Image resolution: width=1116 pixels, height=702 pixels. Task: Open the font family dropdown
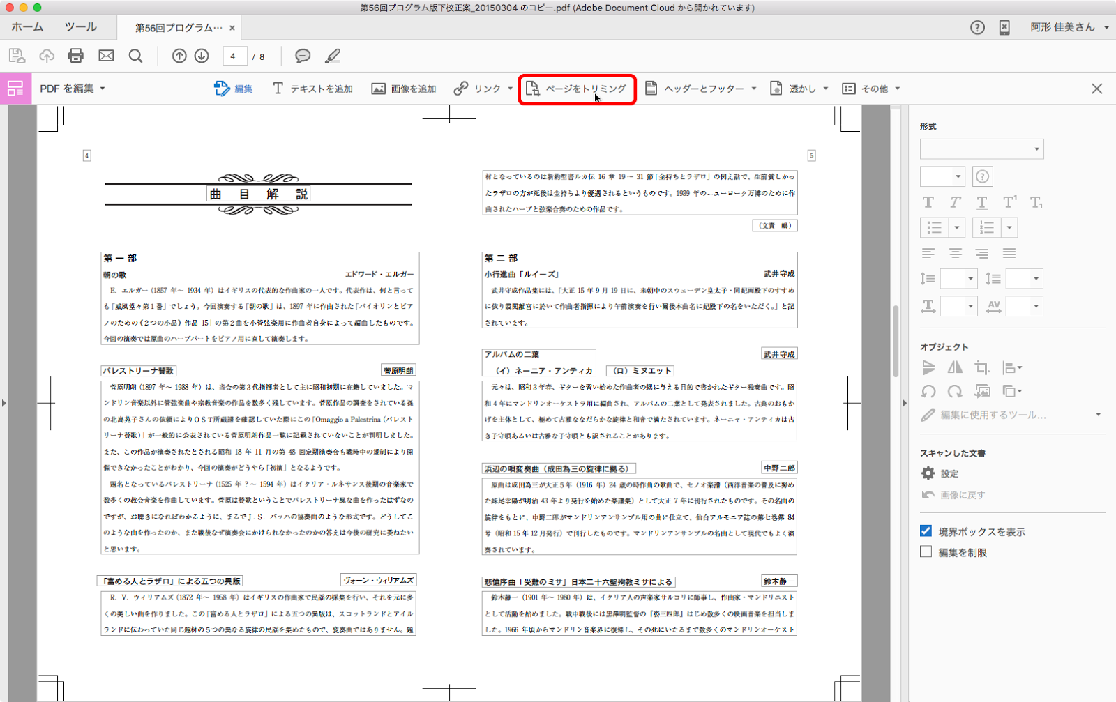(981, 149)
